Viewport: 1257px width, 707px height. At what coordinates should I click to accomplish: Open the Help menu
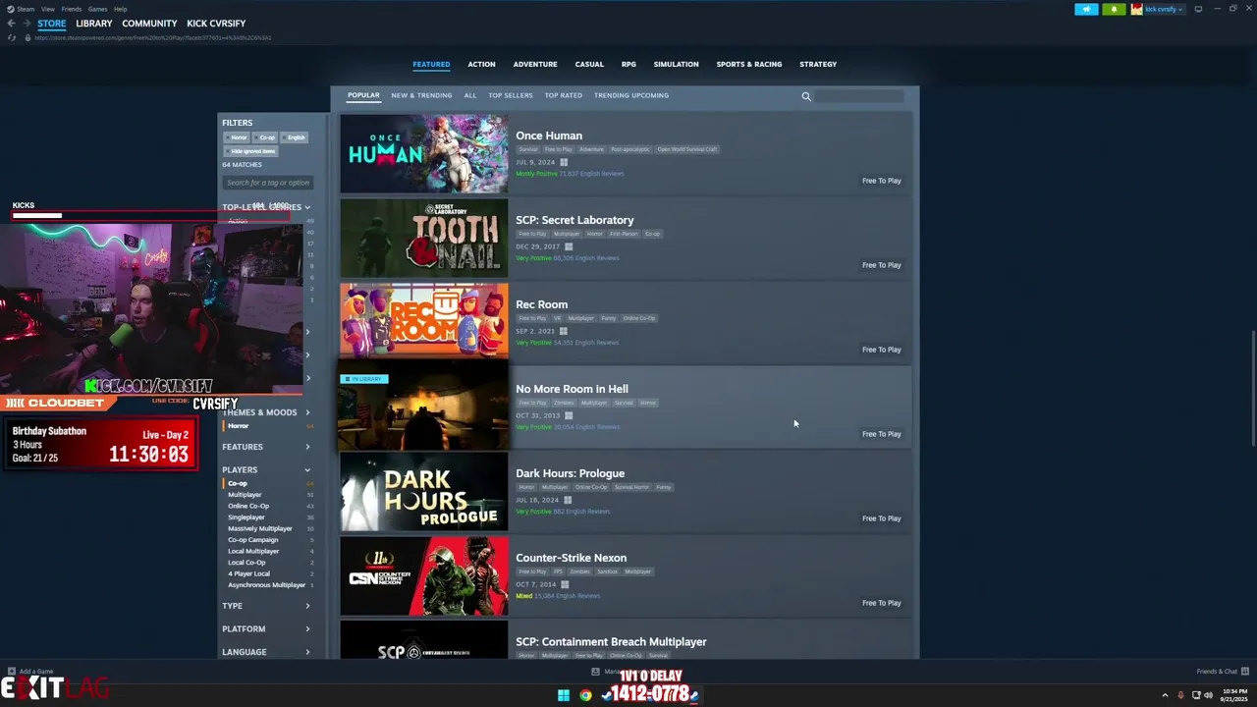tap(120, 9)
